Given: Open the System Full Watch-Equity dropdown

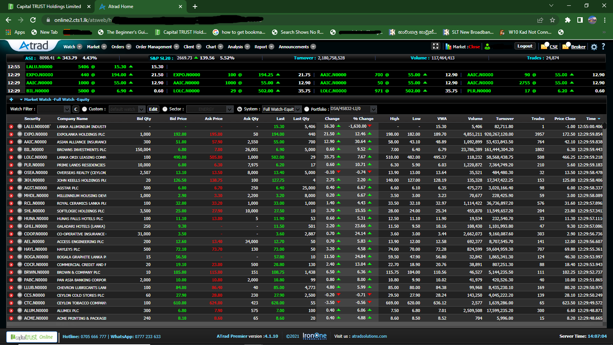Looking at the screenshot, I should click(x=282, y=109).
